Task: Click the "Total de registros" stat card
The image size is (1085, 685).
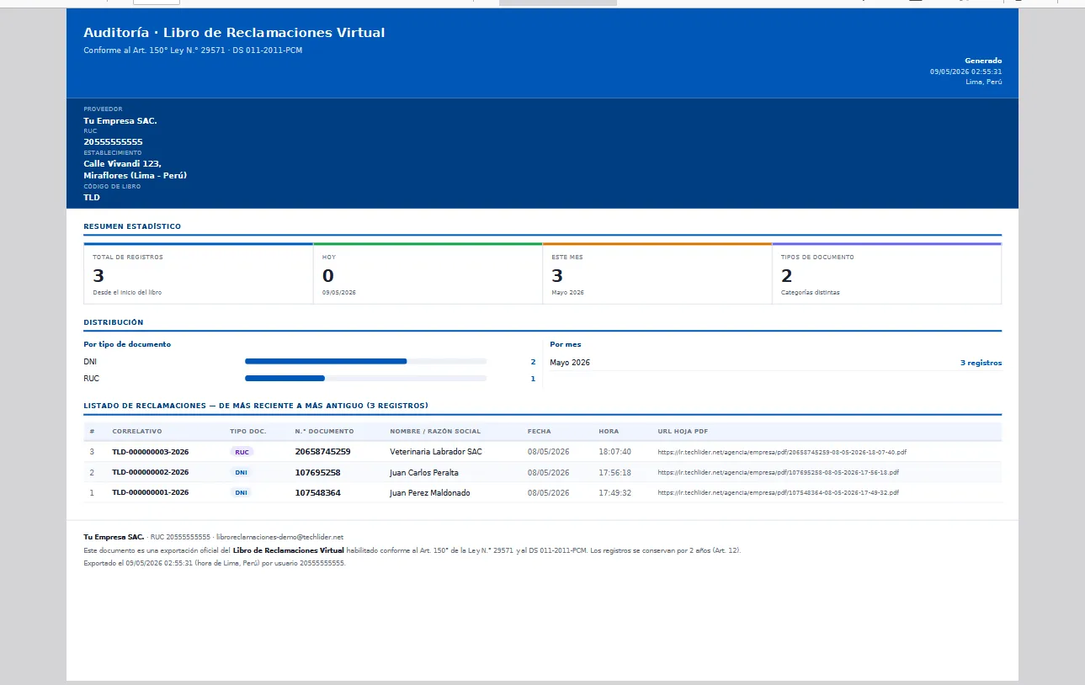Action: tap(198, 273)
